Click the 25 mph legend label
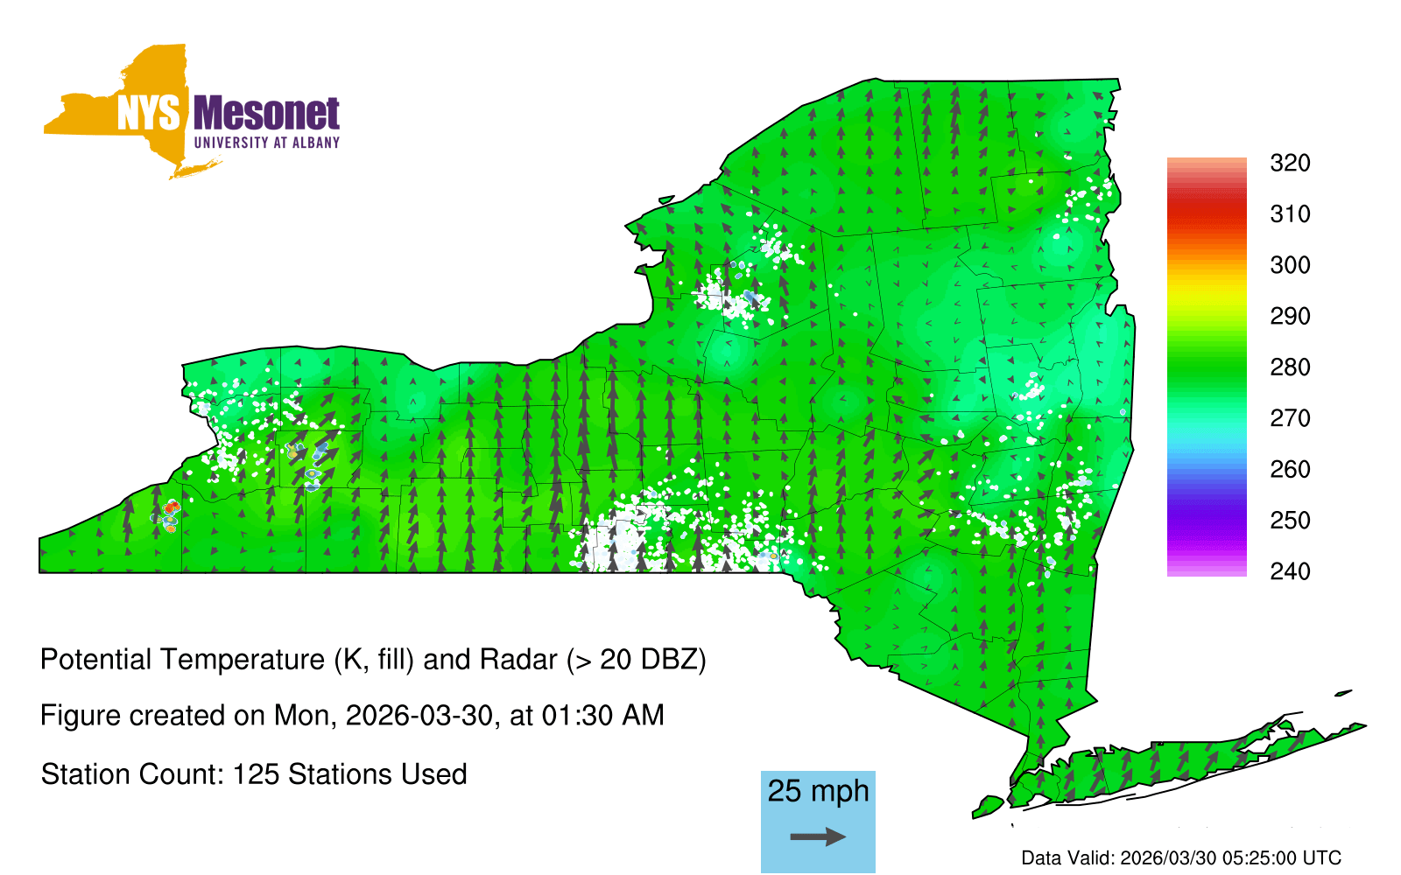Screen dimensions: 1401x875 (818, 791)
